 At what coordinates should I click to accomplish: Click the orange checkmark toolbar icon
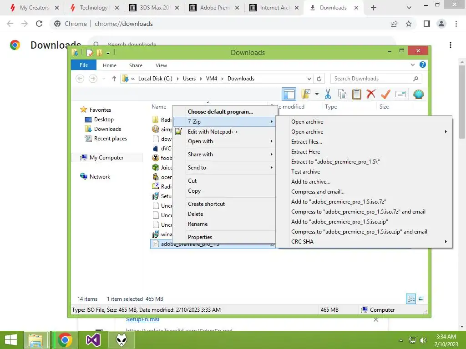tap(385, 95)
